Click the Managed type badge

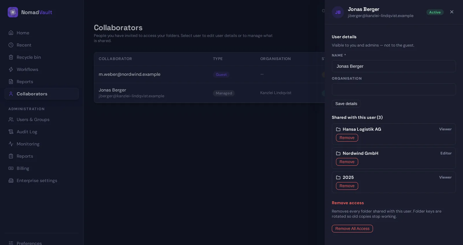(x=224, y=93)
